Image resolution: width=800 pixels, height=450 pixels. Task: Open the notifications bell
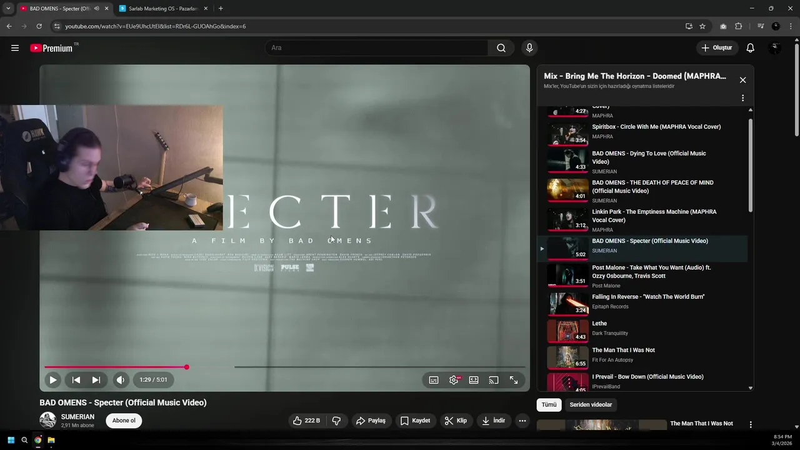(751, 48)
